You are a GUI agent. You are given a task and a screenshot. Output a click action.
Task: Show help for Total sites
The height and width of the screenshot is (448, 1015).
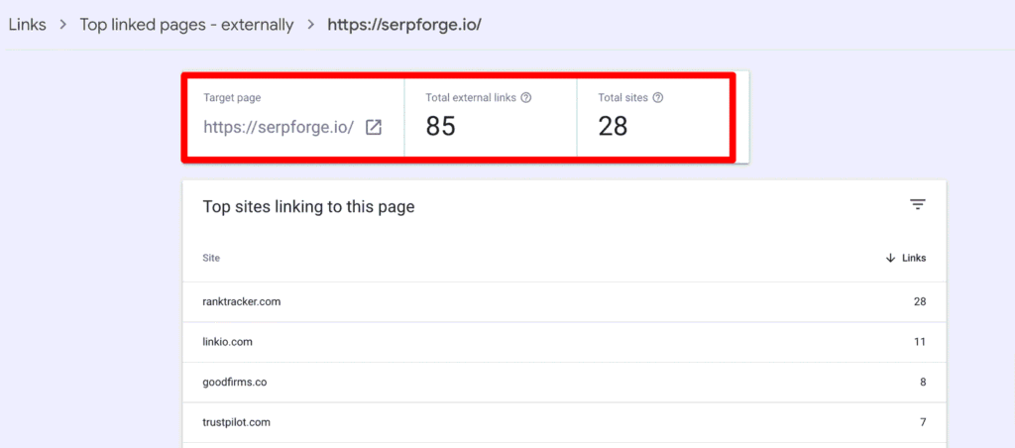[658, 98]
